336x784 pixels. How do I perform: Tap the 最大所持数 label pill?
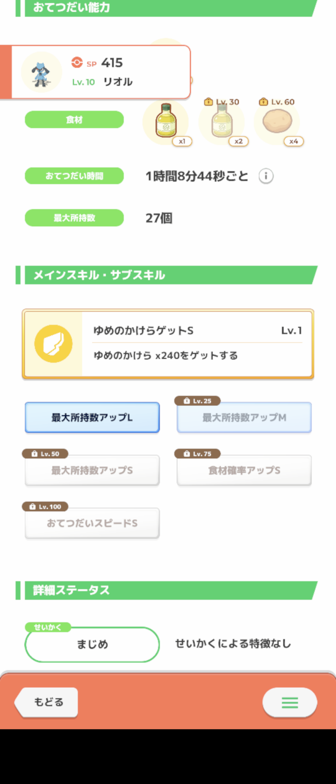click(74, 218)
